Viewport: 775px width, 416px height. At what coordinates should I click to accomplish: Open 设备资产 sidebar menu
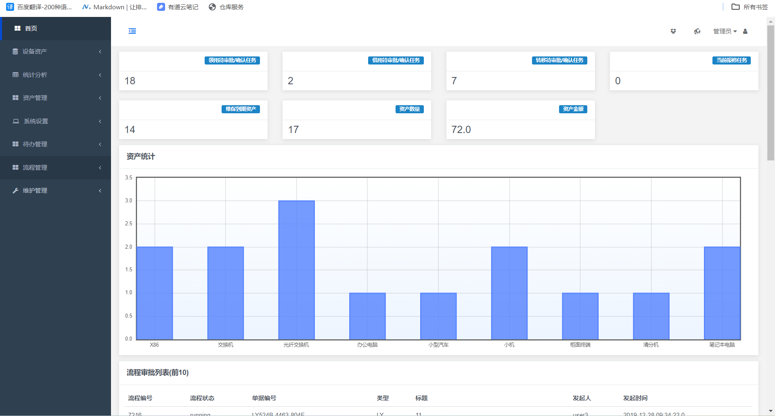(55, 52)
